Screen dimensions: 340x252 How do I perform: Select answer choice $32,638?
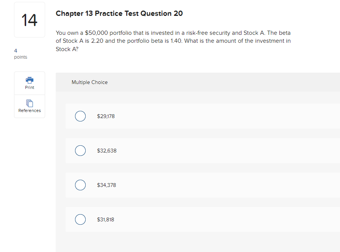tap(80, 151)
